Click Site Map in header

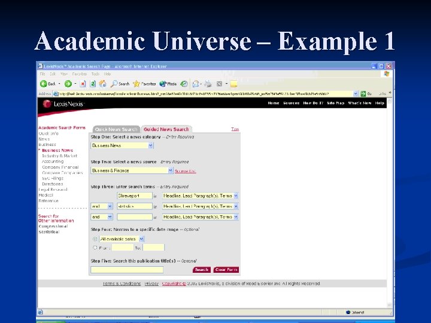click(336, 103)
